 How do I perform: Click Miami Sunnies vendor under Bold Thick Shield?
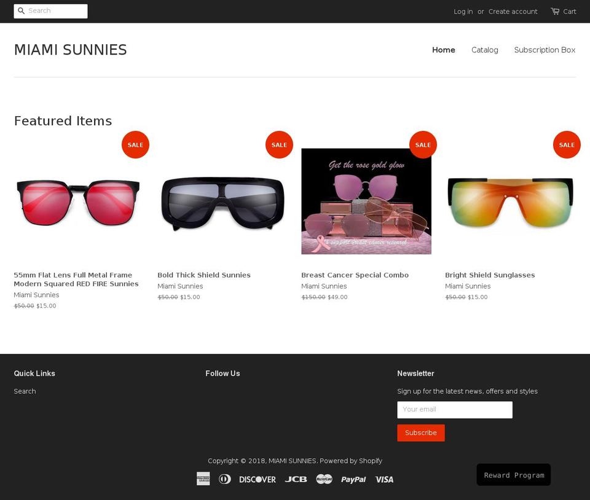pyautogui.click(x=180, y=286)
